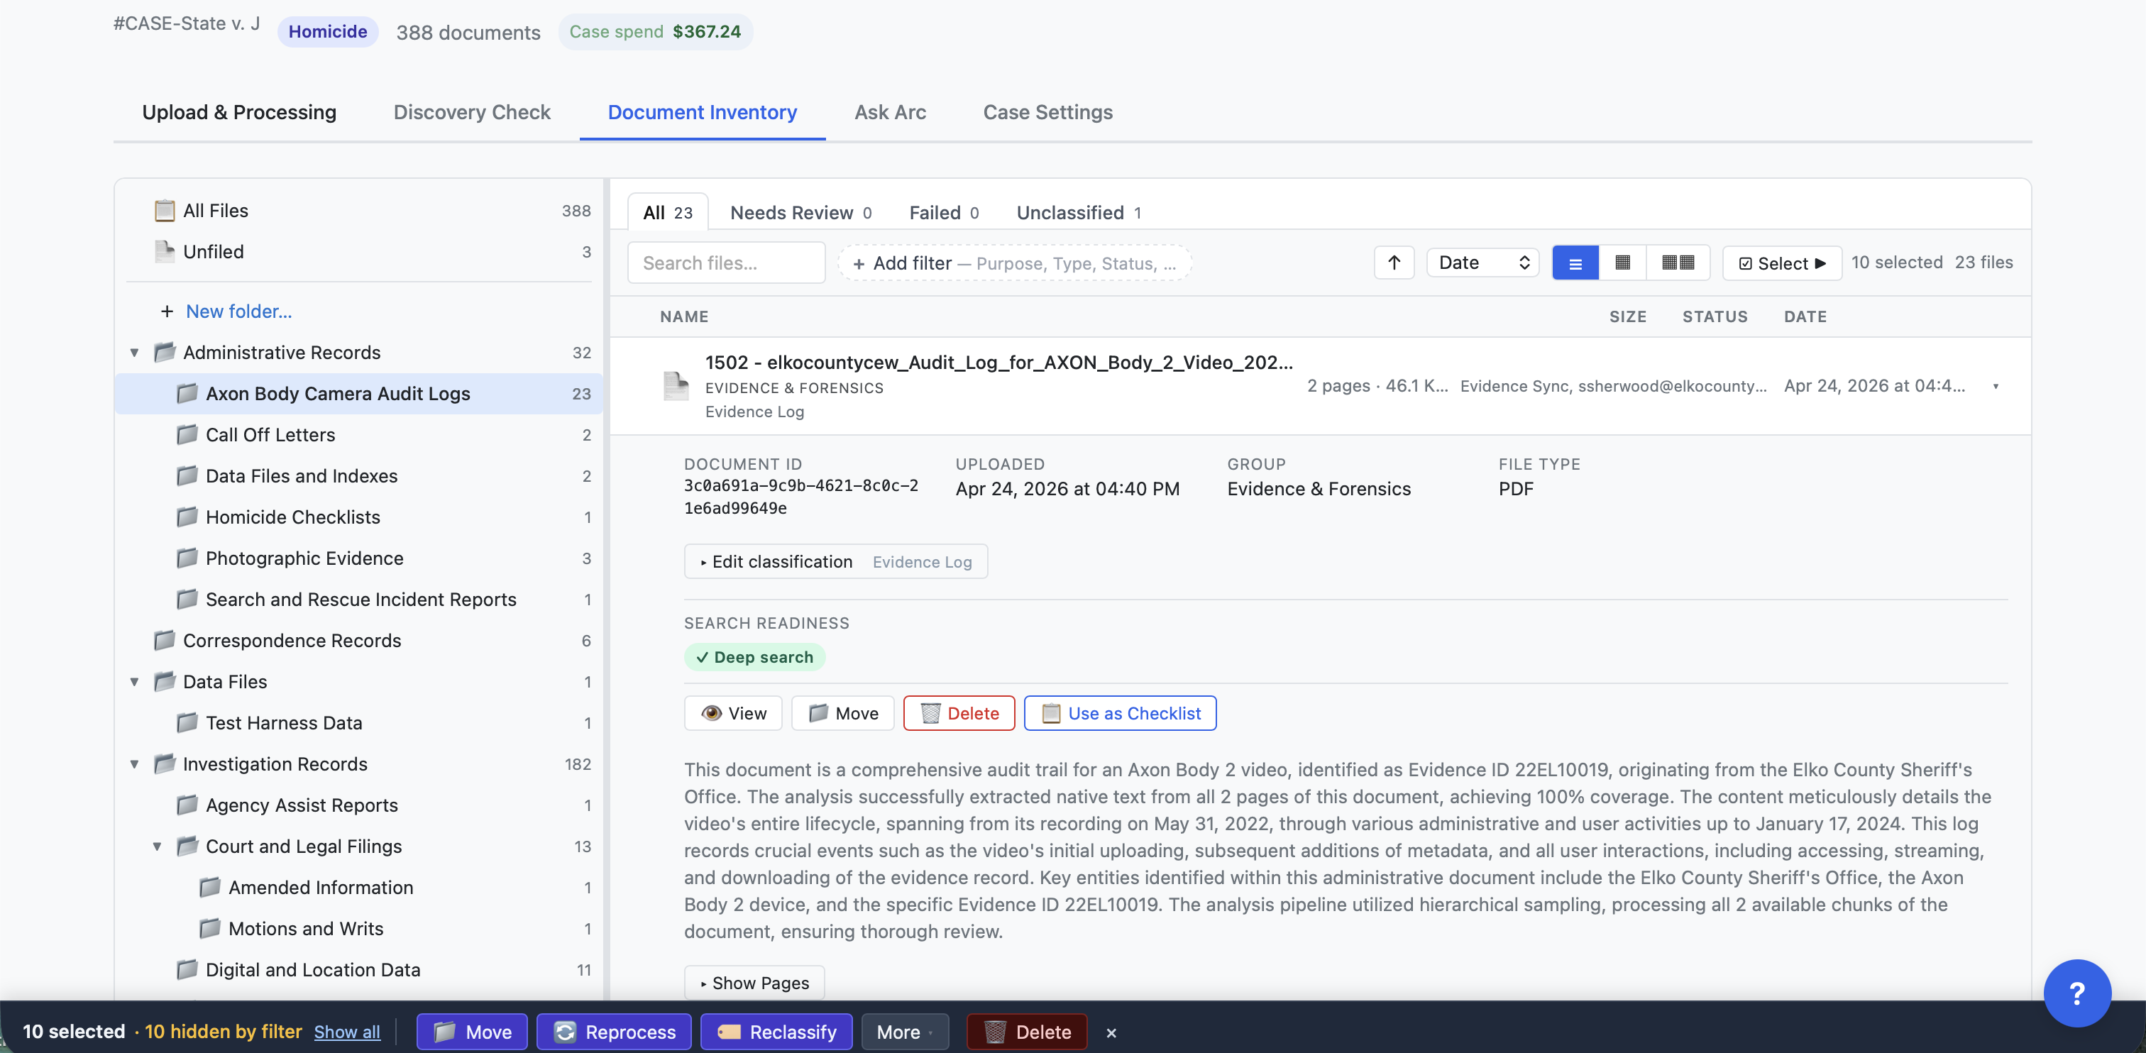Open the Date sort dropdown

click(x=1483, y=263)
